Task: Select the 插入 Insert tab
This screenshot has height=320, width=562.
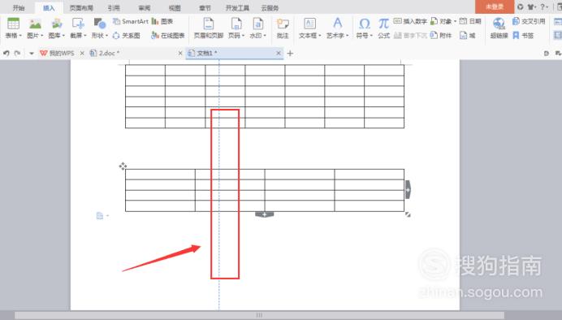Action: pyautogui.click(x=49, y=7)
